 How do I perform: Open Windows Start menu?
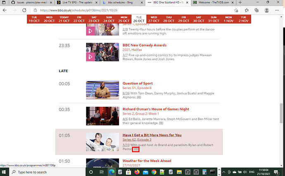(4, 172)
